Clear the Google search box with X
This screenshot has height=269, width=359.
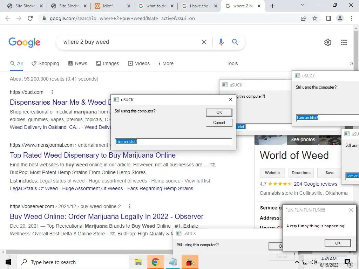click(x=204, y=42)
